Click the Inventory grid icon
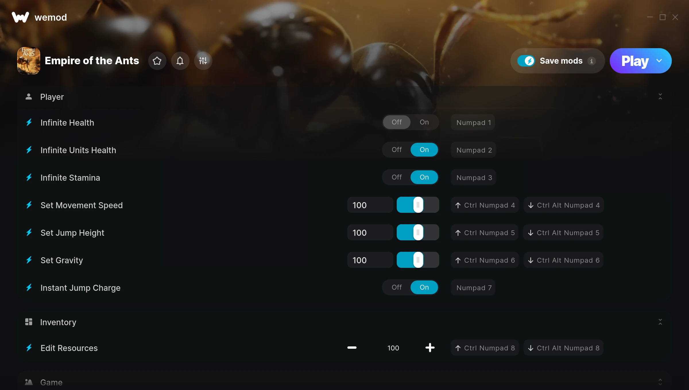 (28, 322)
